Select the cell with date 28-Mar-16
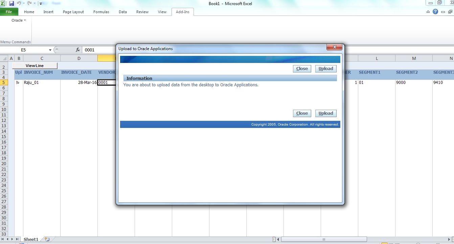The width and height of the screenshot is (454, 244). coord(79,82)
